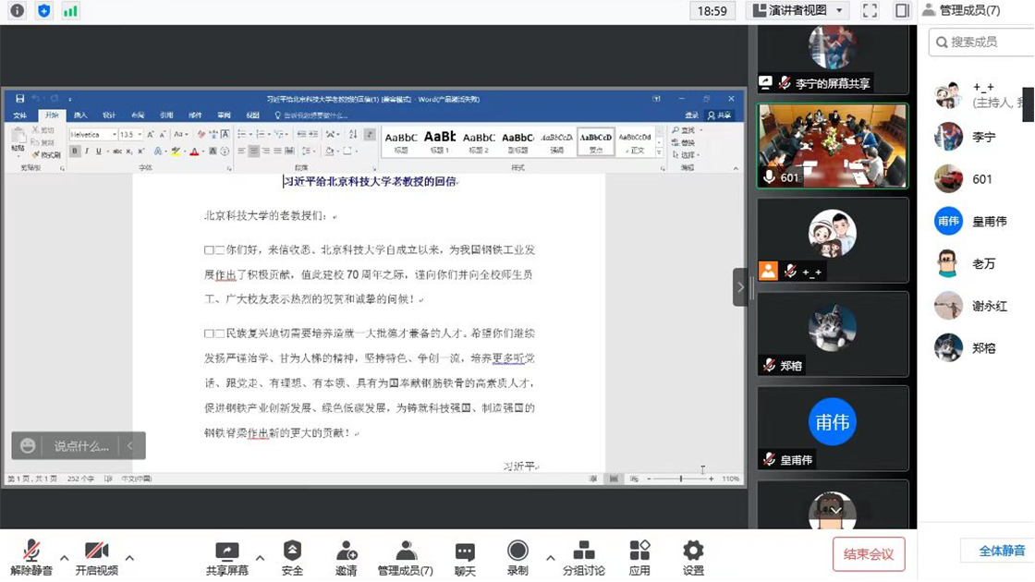
Task: Turn on camera with 开启视频 toggle
Action: click(x=95, y=552)
